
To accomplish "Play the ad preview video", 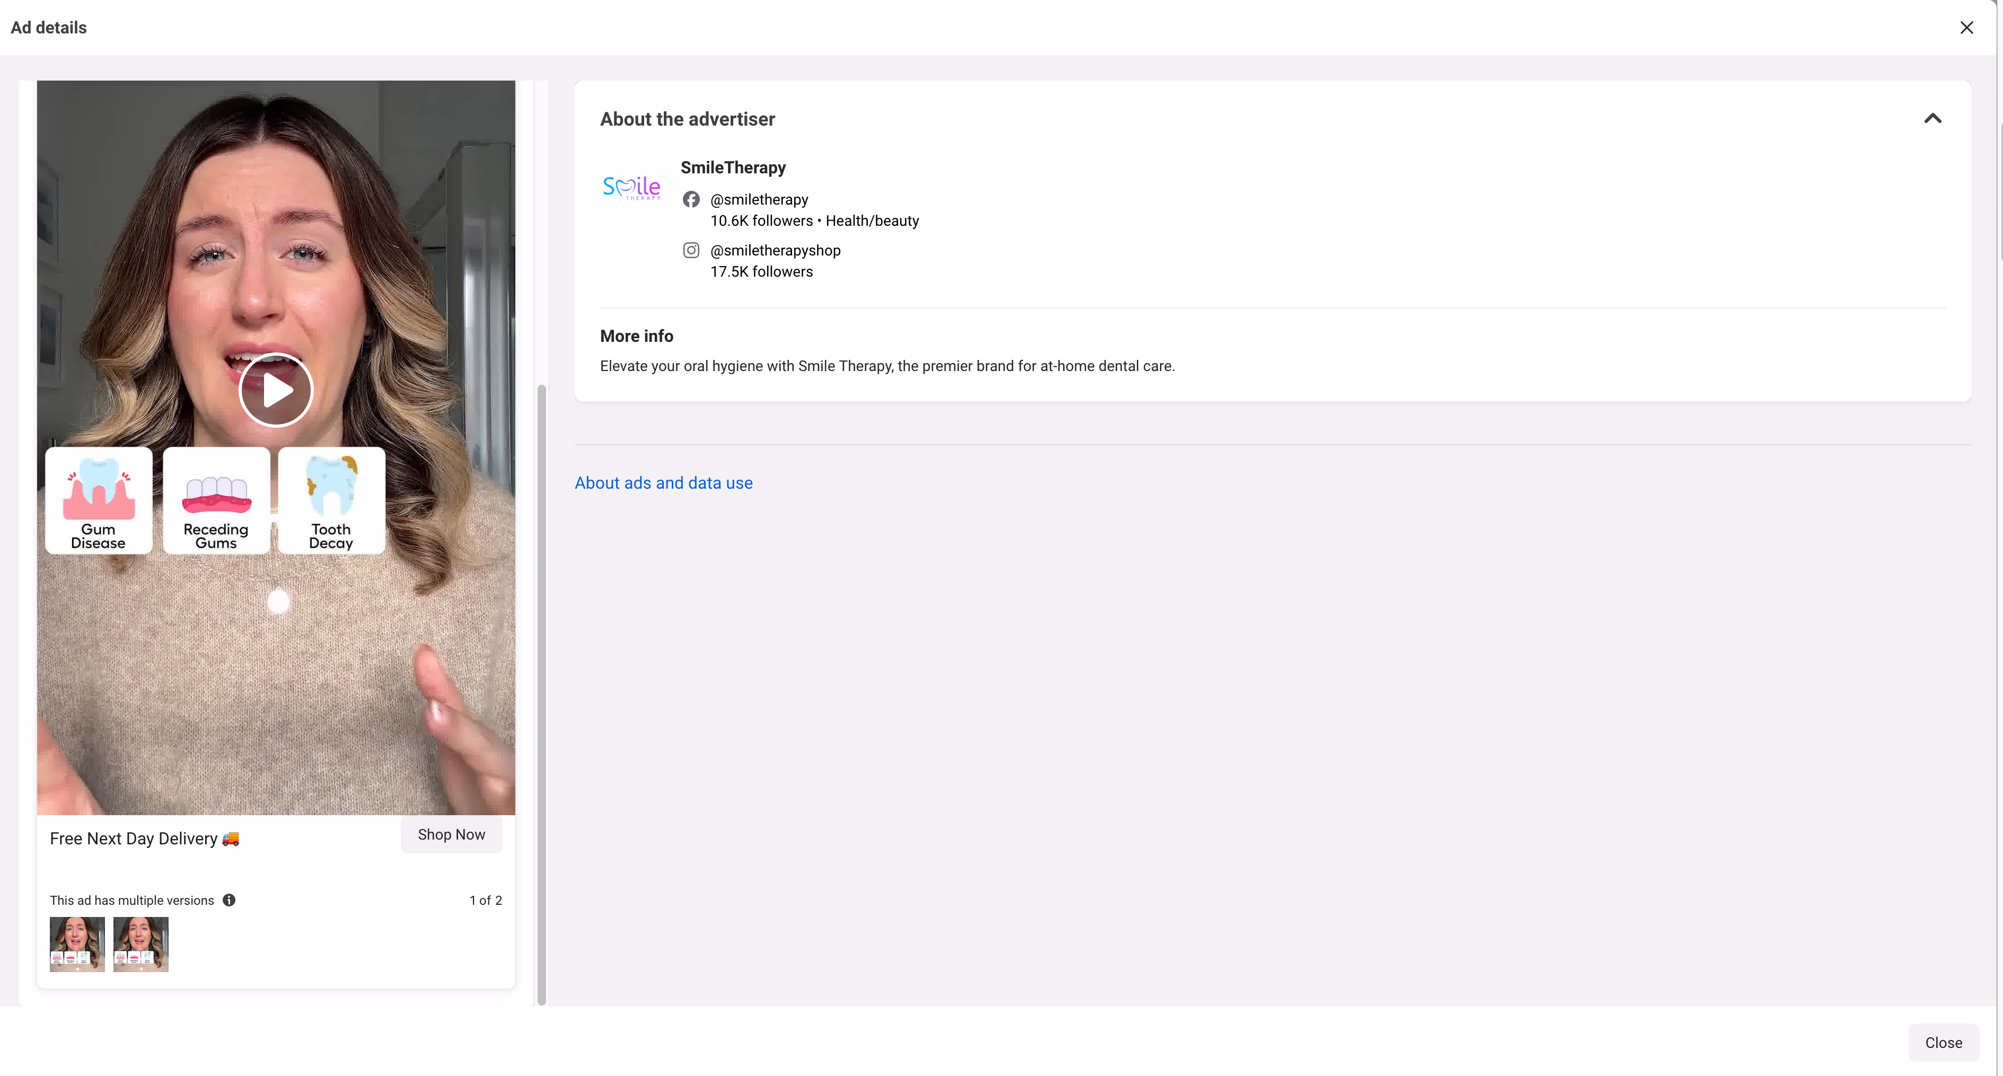I will pyautogui.click(x=276, y=390).
